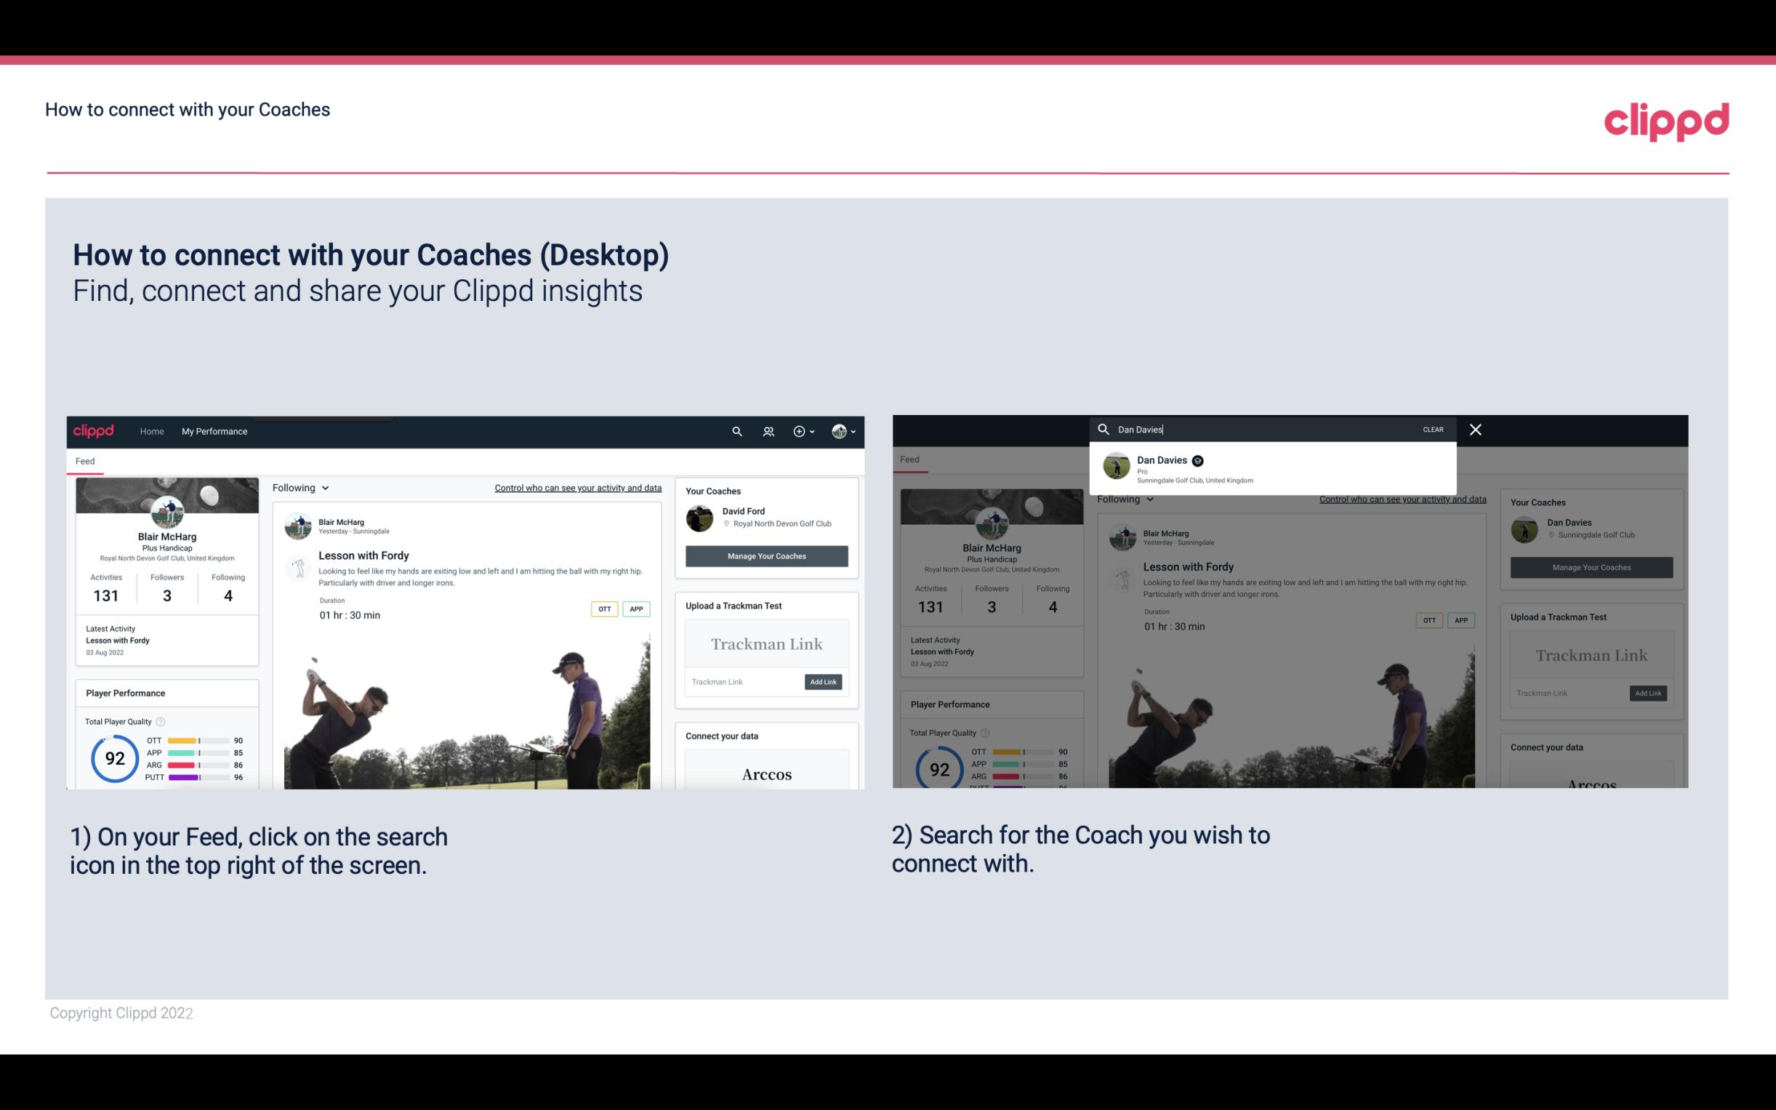Image resolution: width=1776 pixels, height=1110 pixels.
Task: Click the Home tab in top navigation
Action: coord(152,431)
